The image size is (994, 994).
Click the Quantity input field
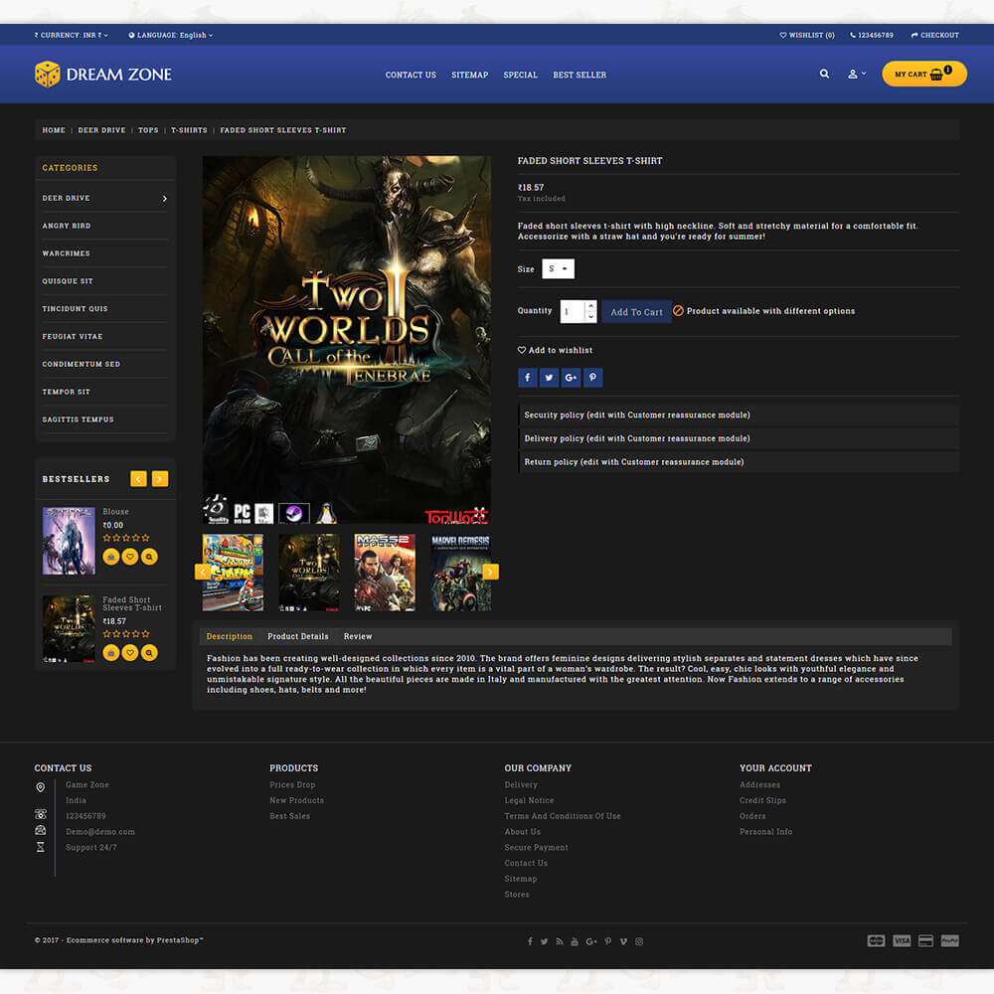pyautogui.click(x=572, y=311)
